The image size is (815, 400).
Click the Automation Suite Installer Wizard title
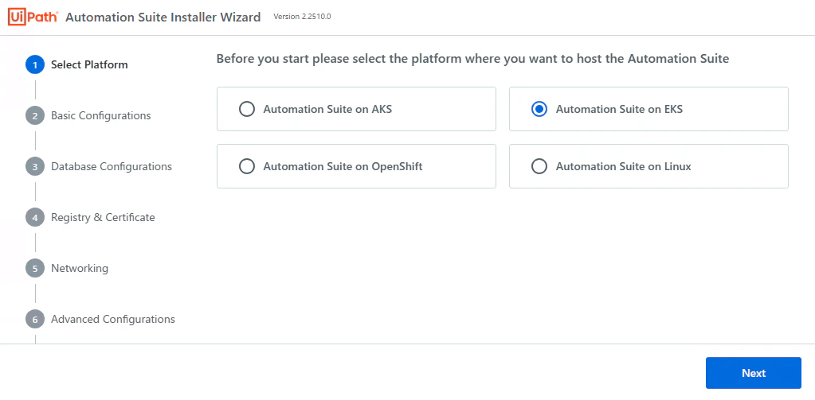click(163, 17)
